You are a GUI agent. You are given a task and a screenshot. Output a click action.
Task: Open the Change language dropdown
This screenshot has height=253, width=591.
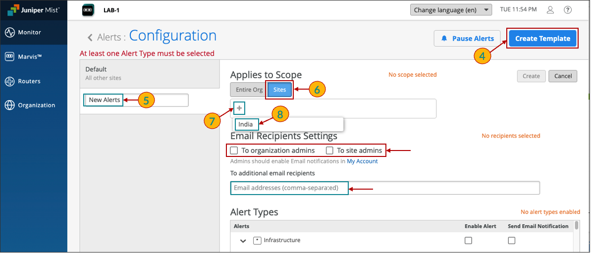450,10
